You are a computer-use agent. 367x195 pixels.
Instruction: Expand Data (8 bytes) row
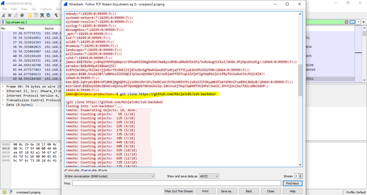point(3,105)
